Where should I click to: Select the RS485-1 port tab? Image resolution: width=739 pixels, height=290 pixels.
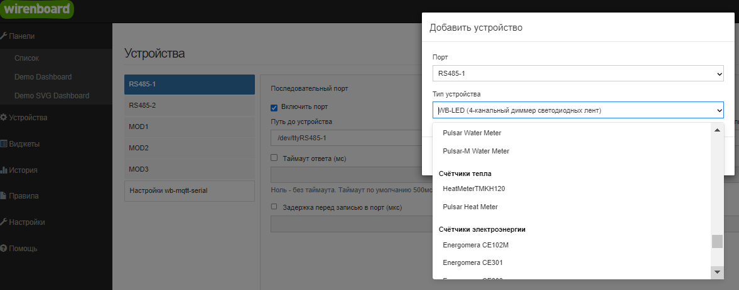pyautogui.click(x=190, y=85)
